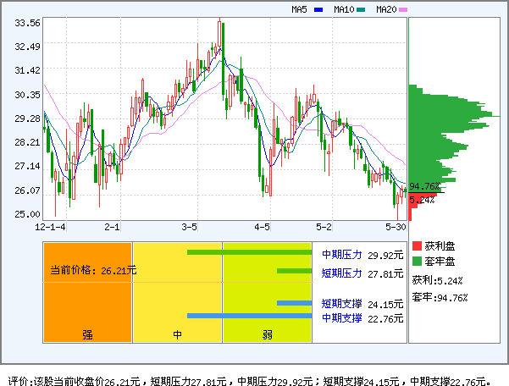
Task: Click the 5-30 date axis label
Action: click(396, 228)
